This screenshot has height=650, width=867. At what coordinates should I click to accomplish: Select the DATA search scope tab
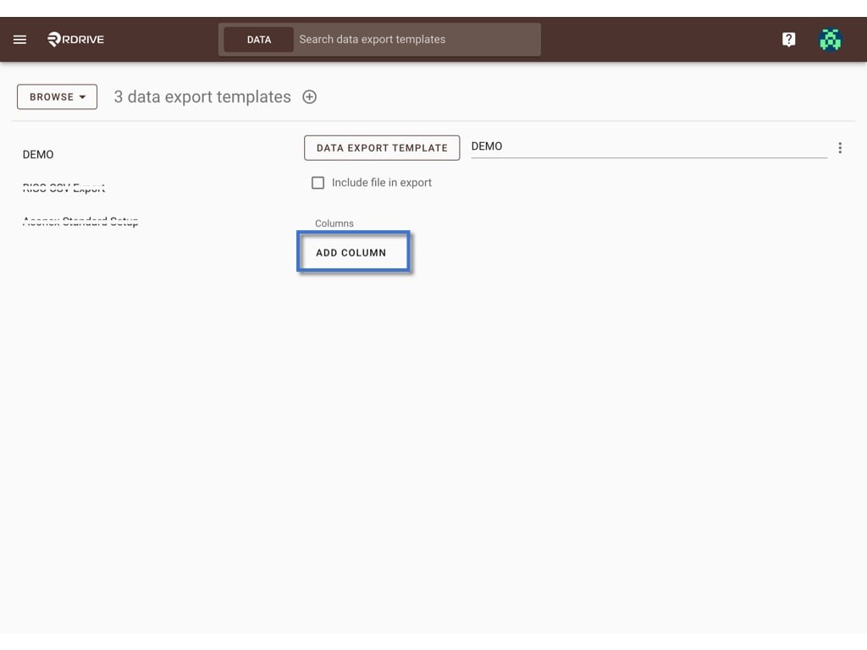[259, 40]
